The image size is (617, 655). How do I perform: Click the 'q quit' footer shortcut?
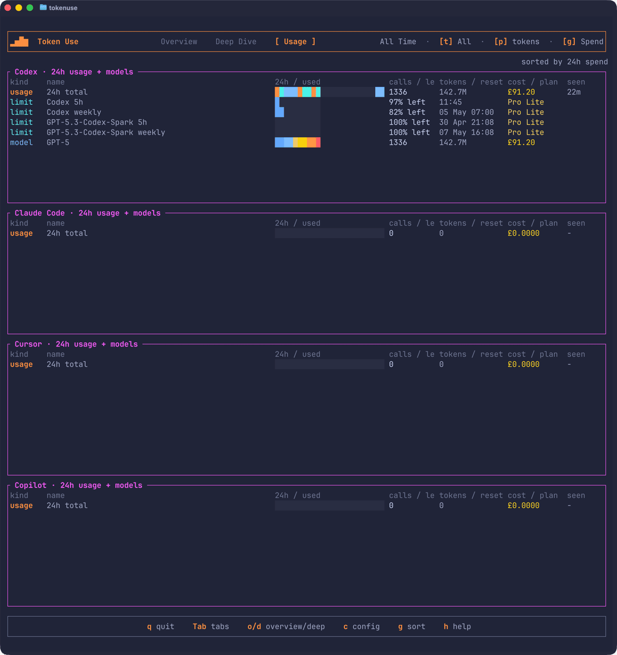coord(160,627)
